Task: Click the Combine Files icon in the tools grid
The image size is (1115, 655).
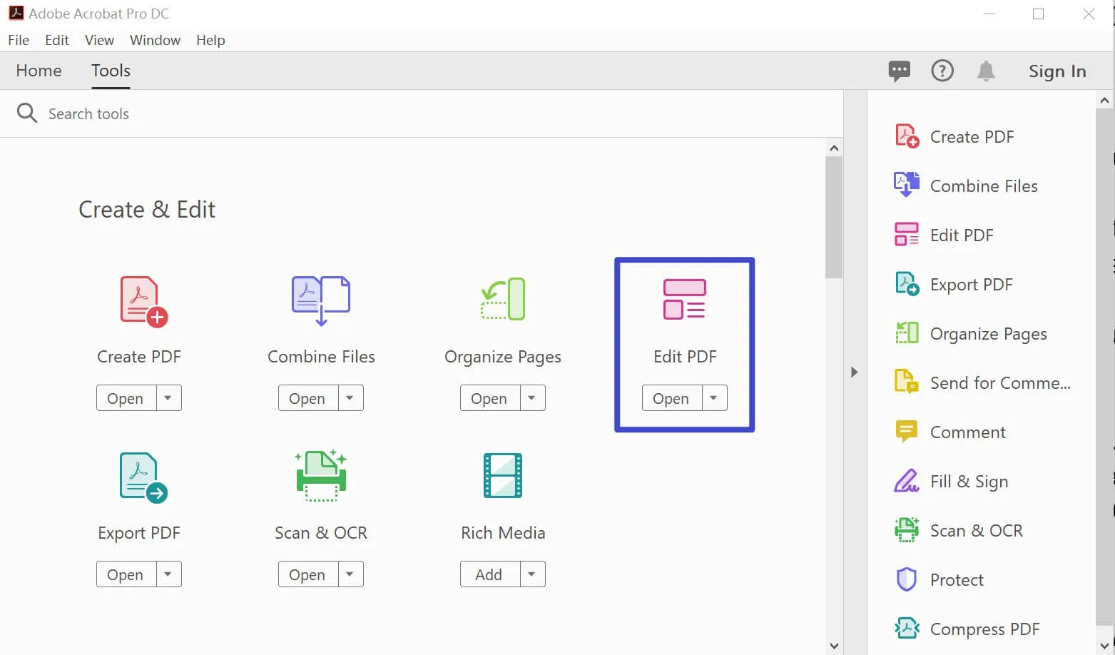Action: pyautogui.click(x=321, y=300)
